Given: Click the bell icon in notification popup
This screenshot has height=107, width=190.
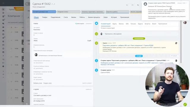Looking at the screenshot, I should [145, 4].
